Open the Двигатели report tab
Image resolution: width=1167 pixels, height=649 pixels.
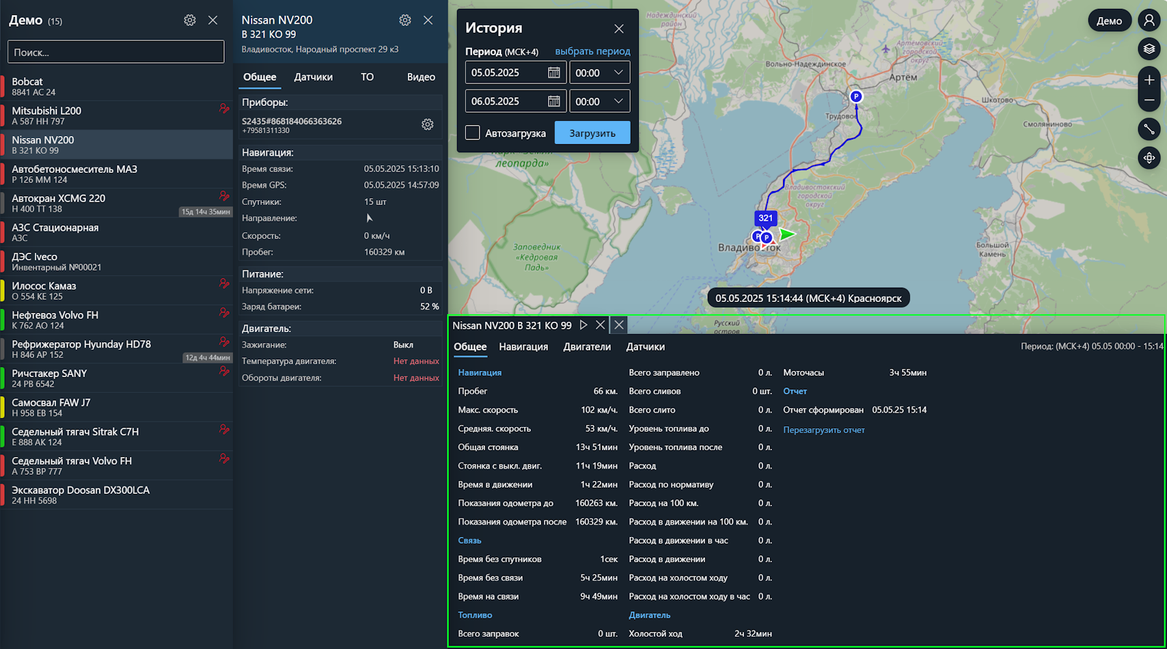[x=587, y=347]
